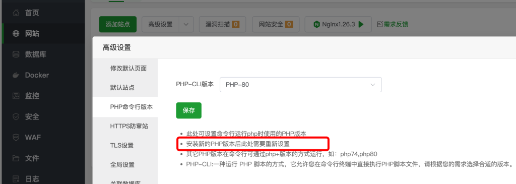Open 漏洞扫描 with the 0 badge

(x=222, y=24)
